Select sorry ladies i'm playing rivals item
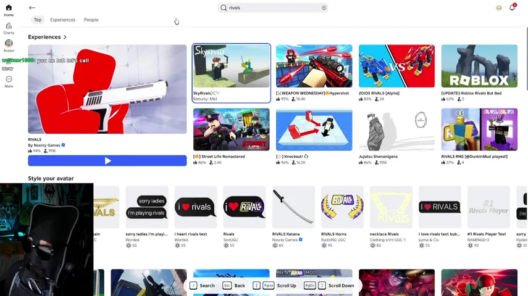The image size is (528, 296). point(147,217)
